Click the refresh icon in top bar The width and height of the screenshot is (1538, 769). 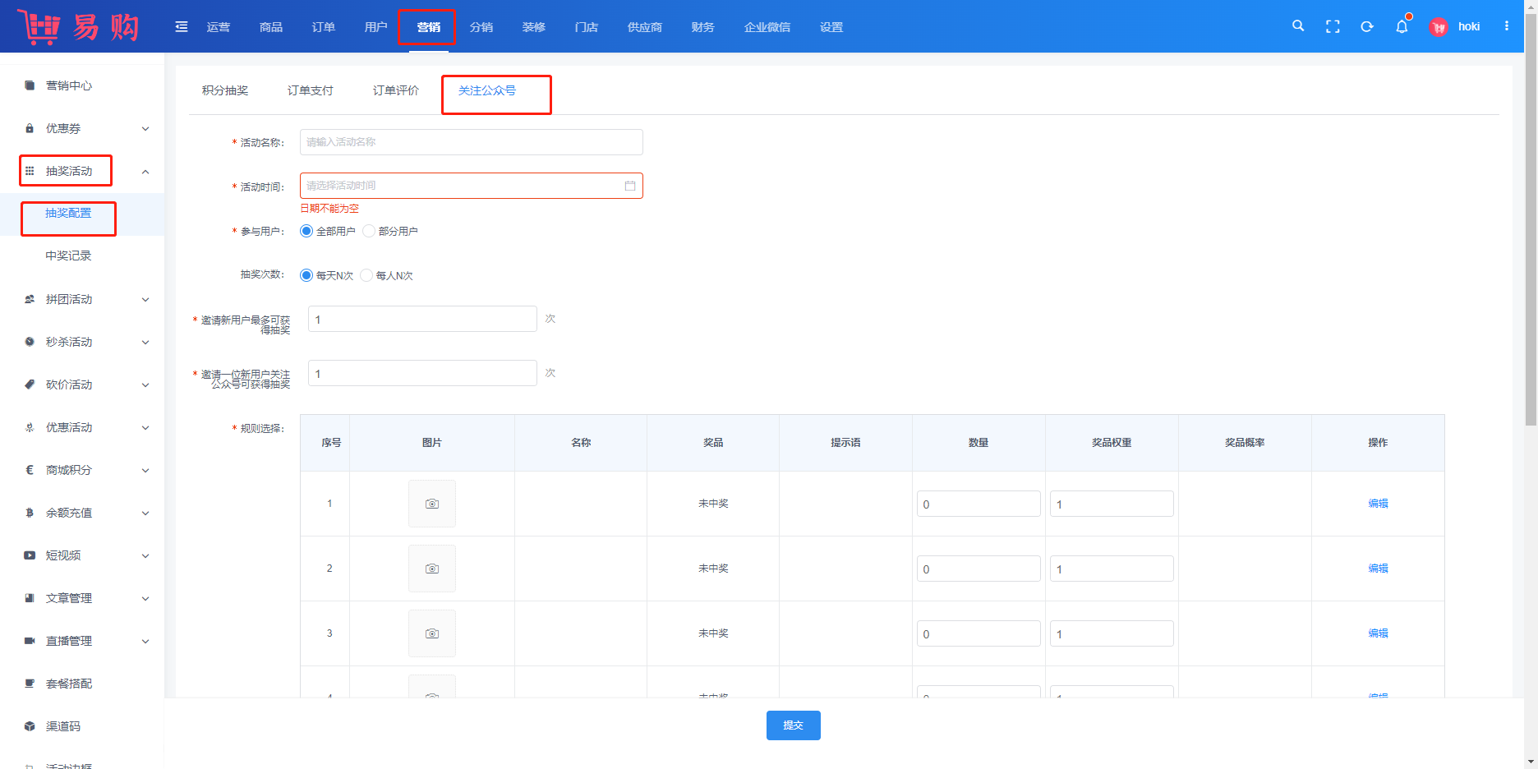point(1367,26)
